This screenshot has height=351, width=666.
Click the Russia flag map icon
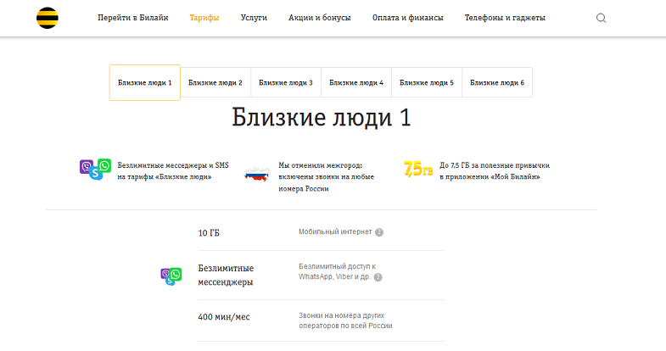[x=257, y=174]
